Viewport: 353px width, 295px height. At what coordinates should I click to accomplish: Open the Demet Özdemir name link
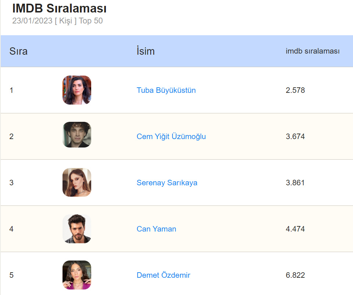click(163, 275)
